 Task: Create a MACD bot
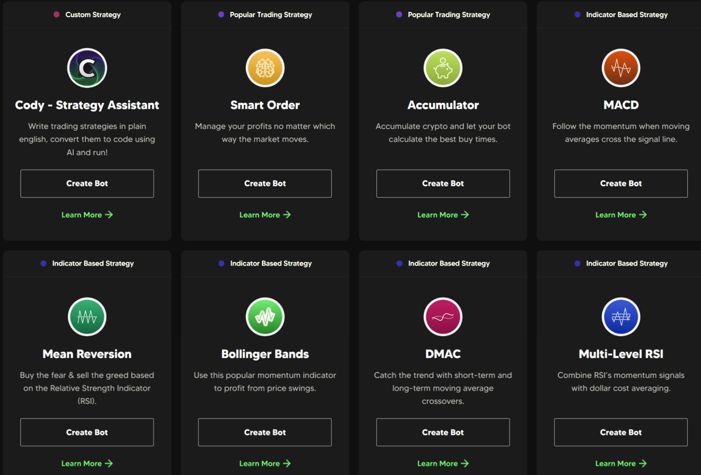621,183
